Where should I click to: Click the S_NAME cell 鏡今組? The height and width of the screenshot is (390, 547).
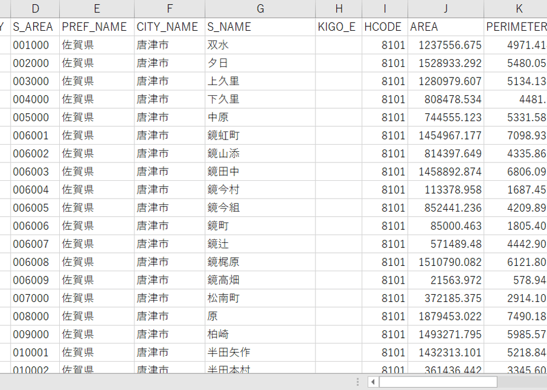(x=260, y=208)
